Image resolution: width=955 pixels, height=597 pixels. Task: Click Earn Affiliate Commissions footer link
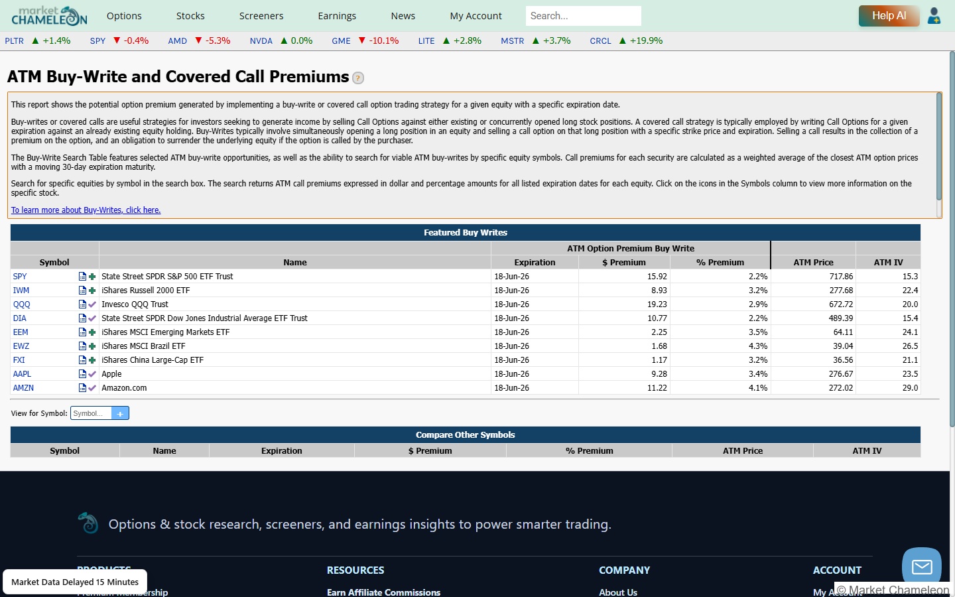[383, 592]
